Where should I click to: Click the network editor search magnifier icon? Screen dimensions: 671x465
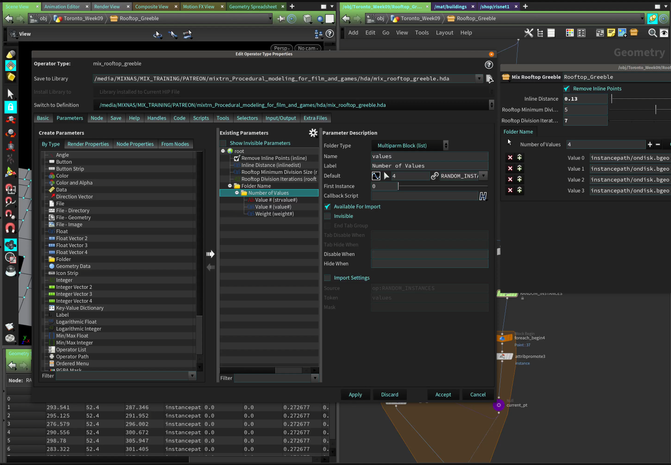[652, 33]
